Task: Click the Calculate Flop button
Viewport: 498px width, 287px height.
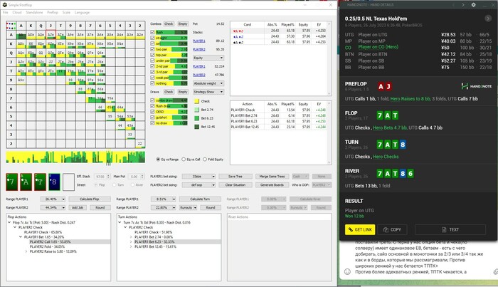Action: [90, 199]
